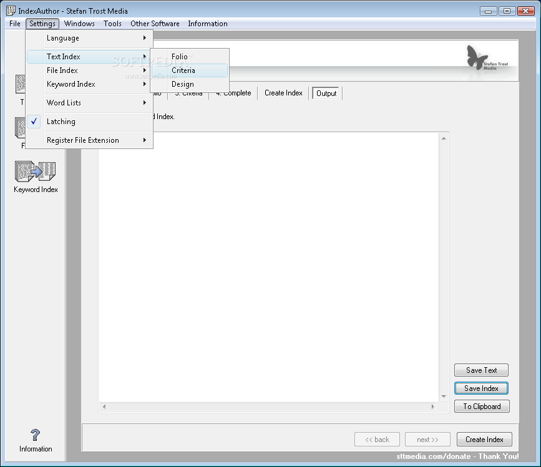Click the Save Text button
The width and height of the screenshot is (541, 467).
click(x=481, y=370)
